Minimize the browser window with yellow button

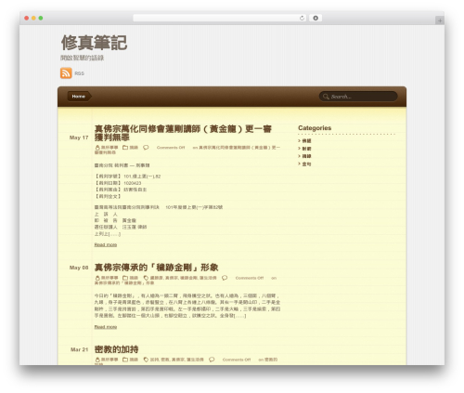pyautogui.click(x=33, y=19)
